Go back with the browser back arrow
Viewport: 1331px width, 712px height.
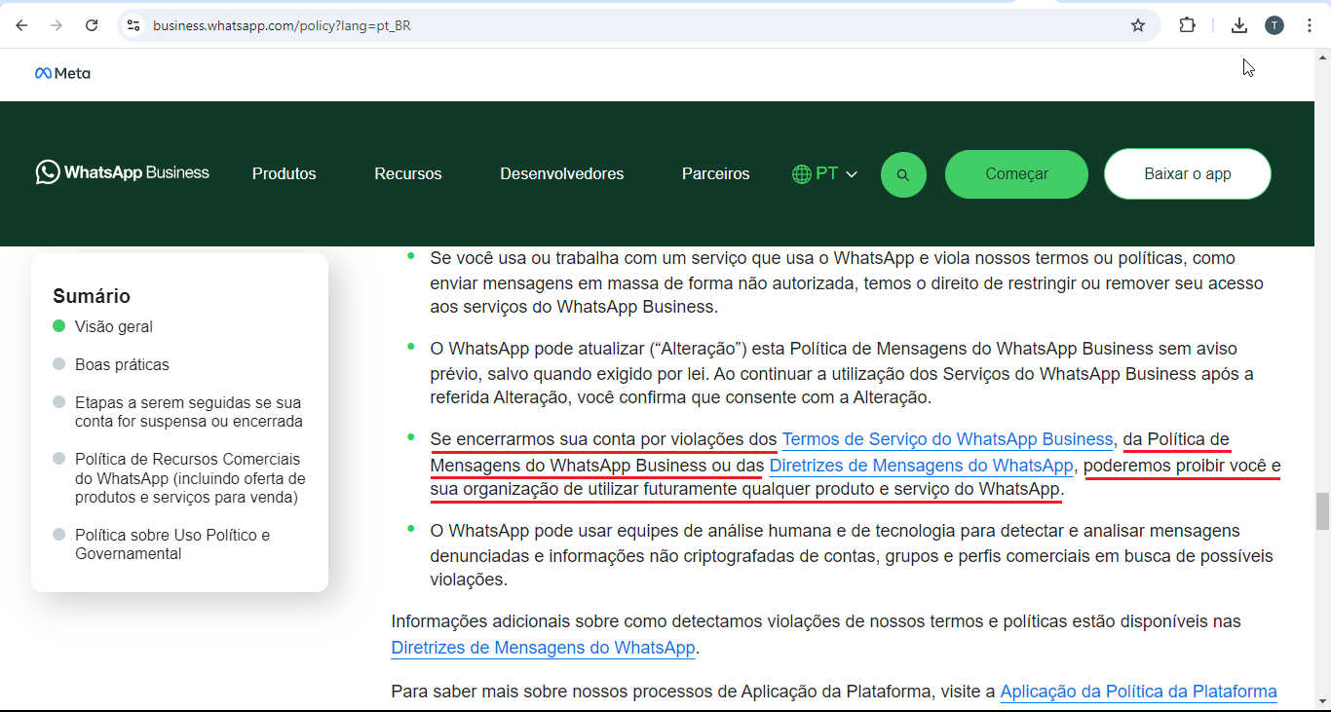pos(21,25)
